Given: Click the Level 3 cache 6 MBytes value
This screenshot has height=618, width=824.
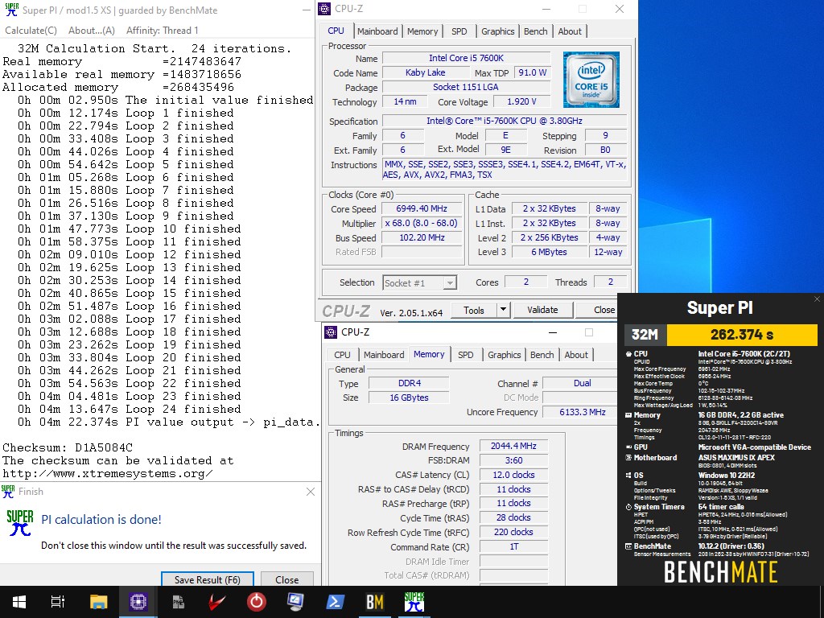Looking at the screenshot, I should point(549,252).
